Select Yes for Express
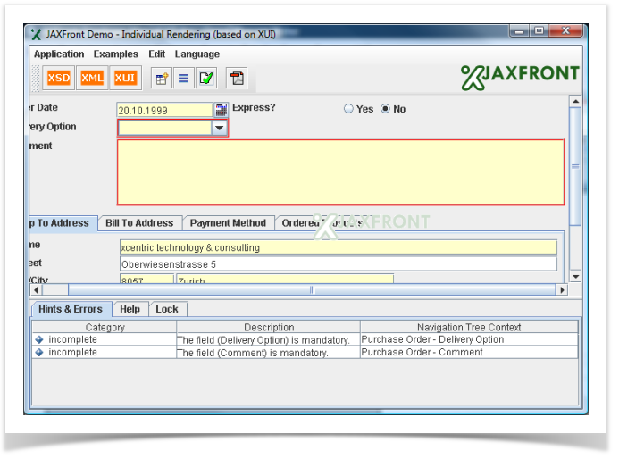 (349, 109)
